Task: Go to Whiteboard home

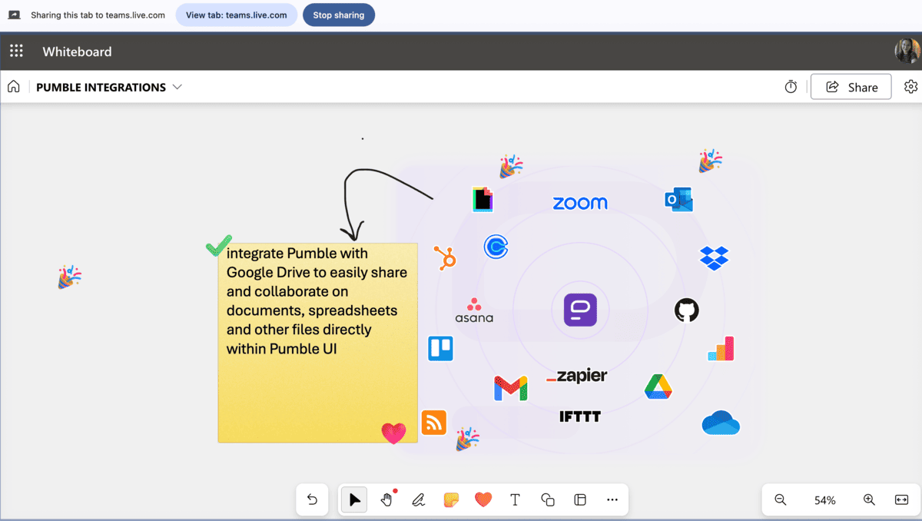Action: [13, 87]
